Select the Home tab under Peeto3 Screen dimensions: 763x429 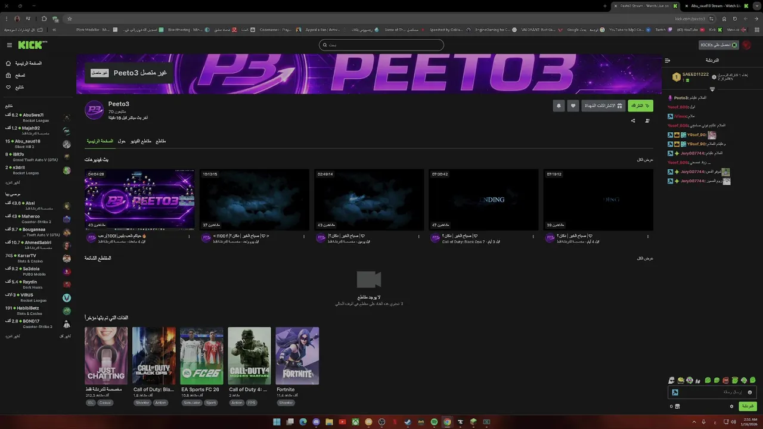tap(100, 141)
